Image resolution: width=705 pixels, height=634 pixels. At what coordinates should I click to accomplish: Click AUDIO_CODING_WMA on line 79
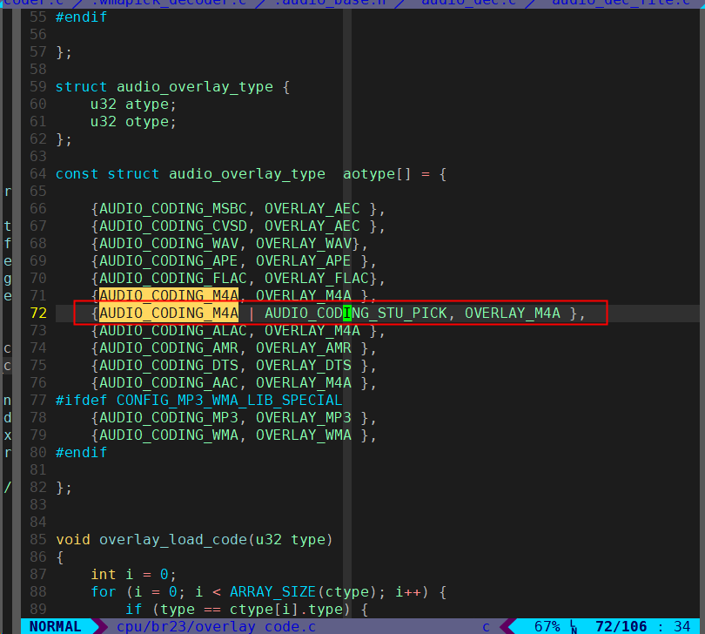(x=169, y=435)
